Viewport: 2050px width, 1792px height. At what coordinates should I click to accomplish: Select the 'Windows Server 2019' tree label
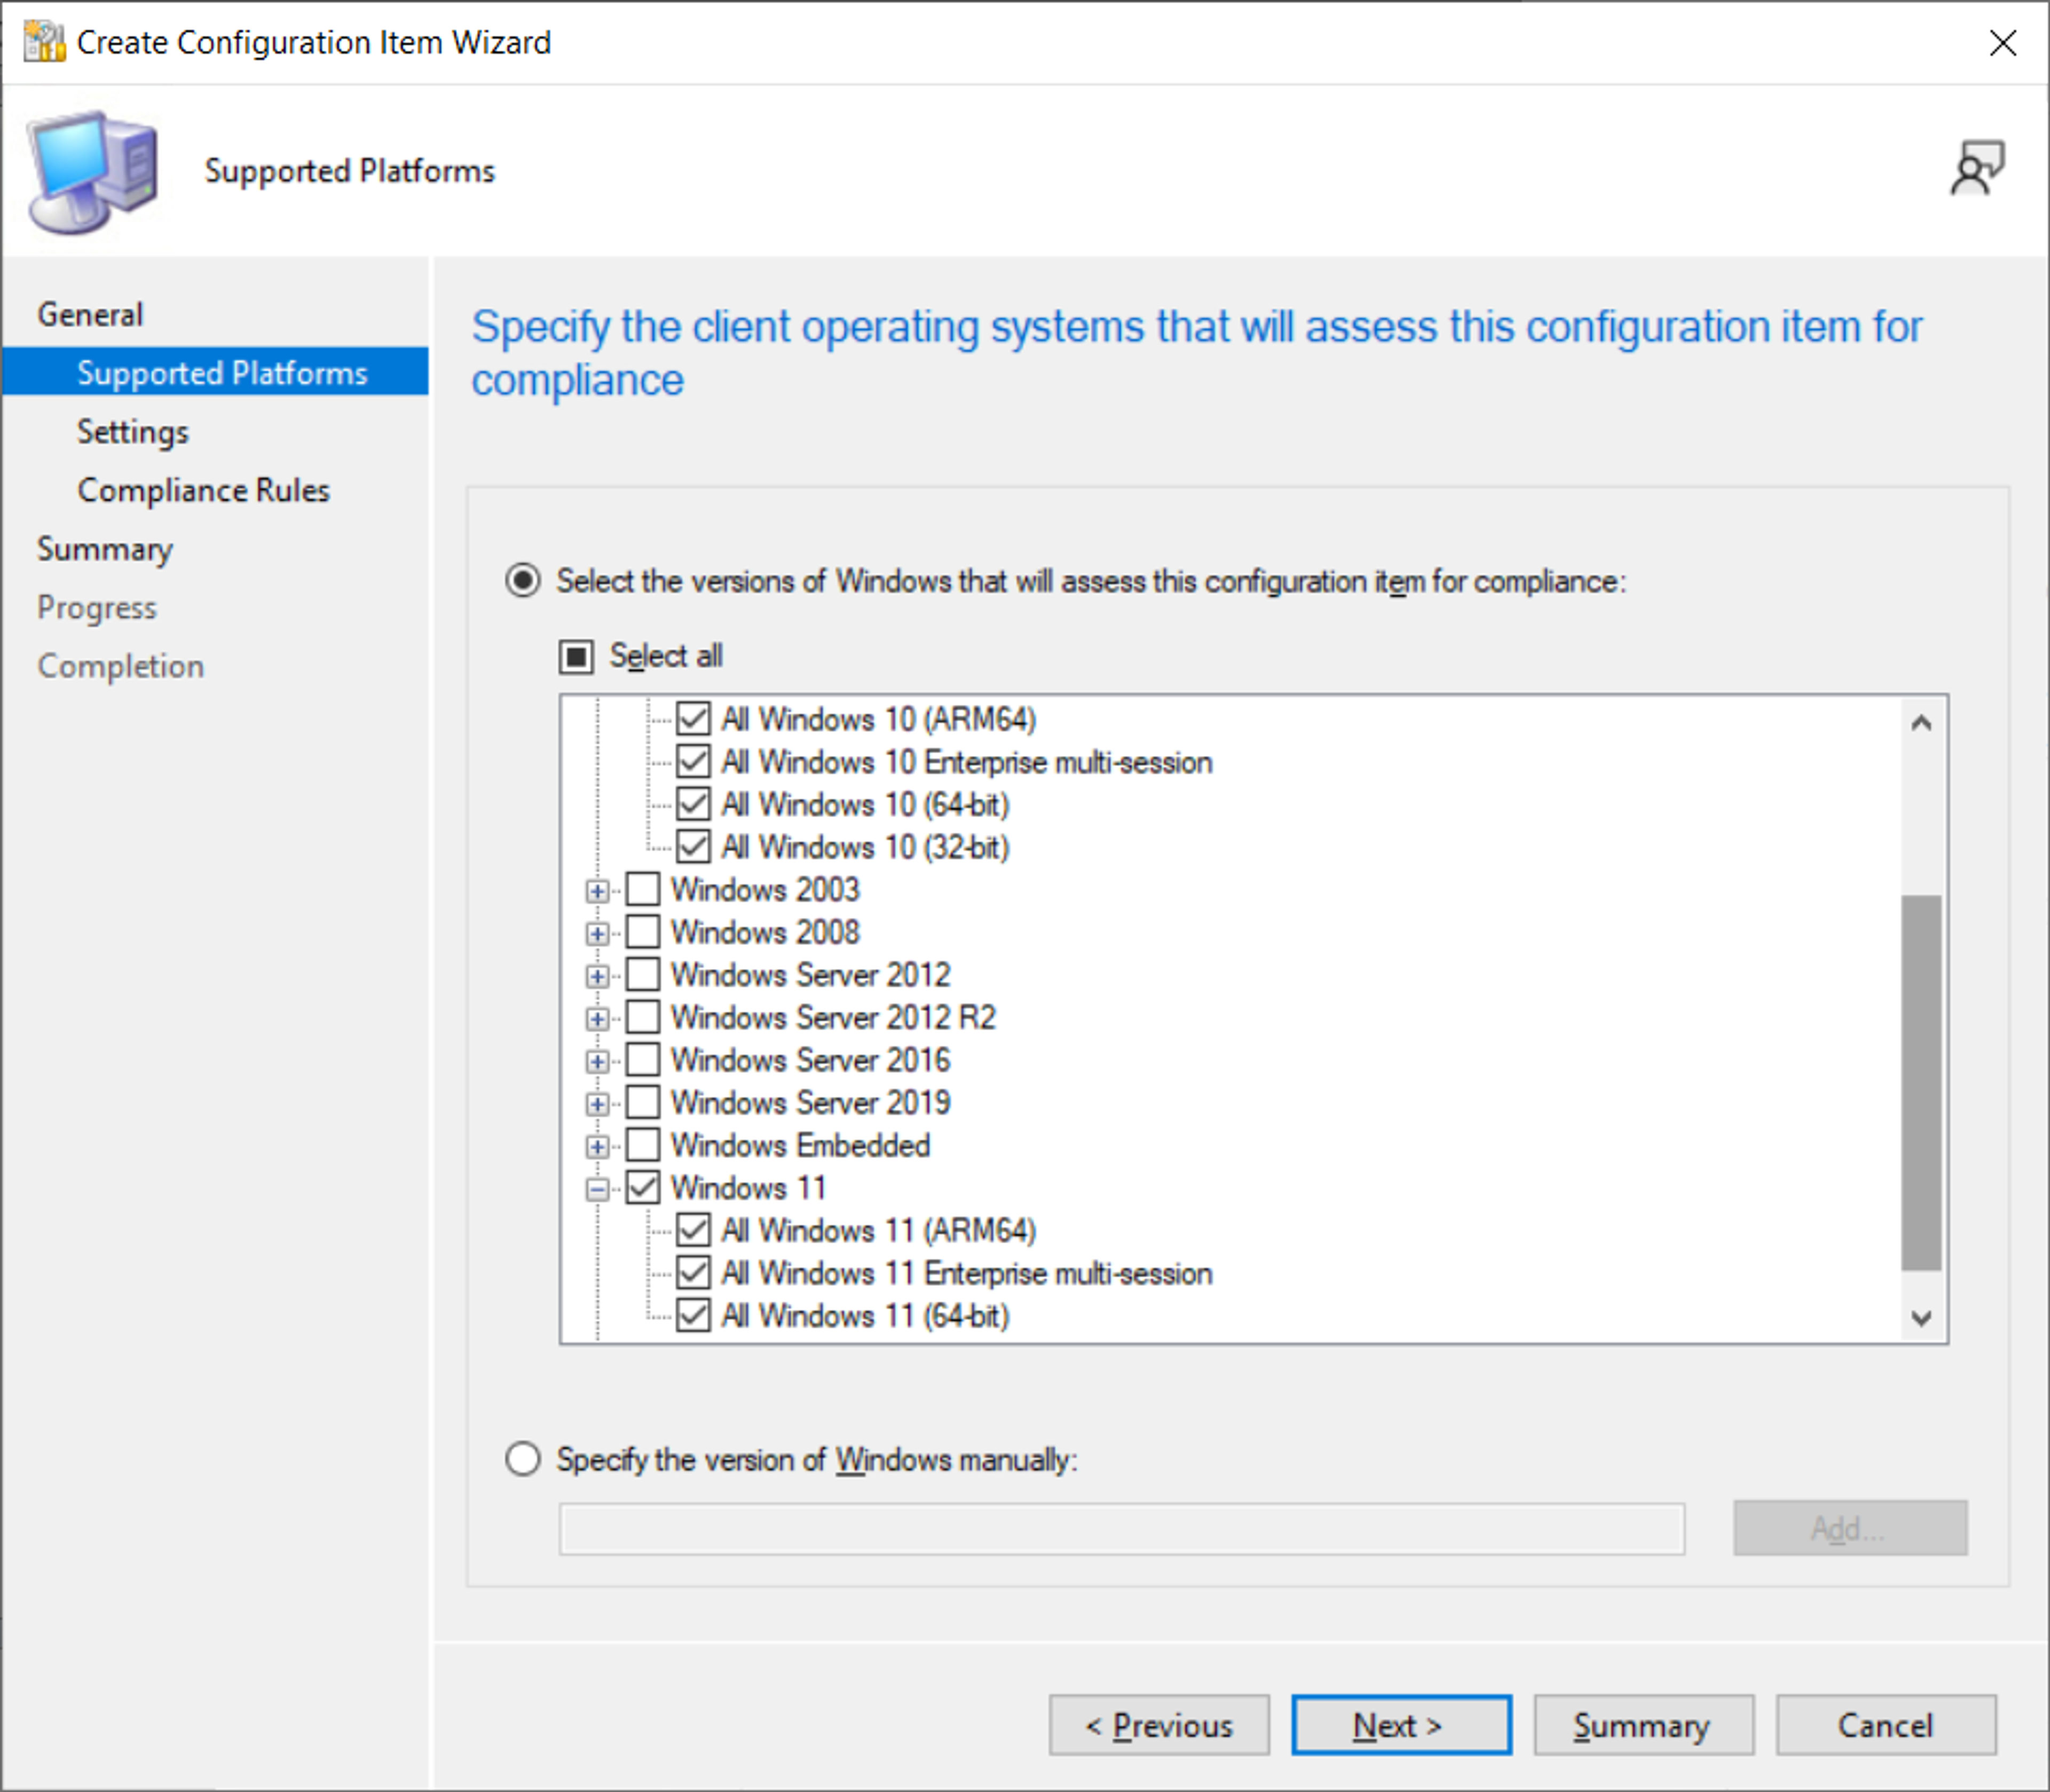(810, 1102)
